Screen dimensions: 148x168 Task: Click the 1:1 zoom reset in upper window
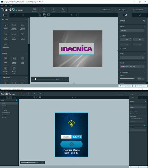[x=66, y=79]
